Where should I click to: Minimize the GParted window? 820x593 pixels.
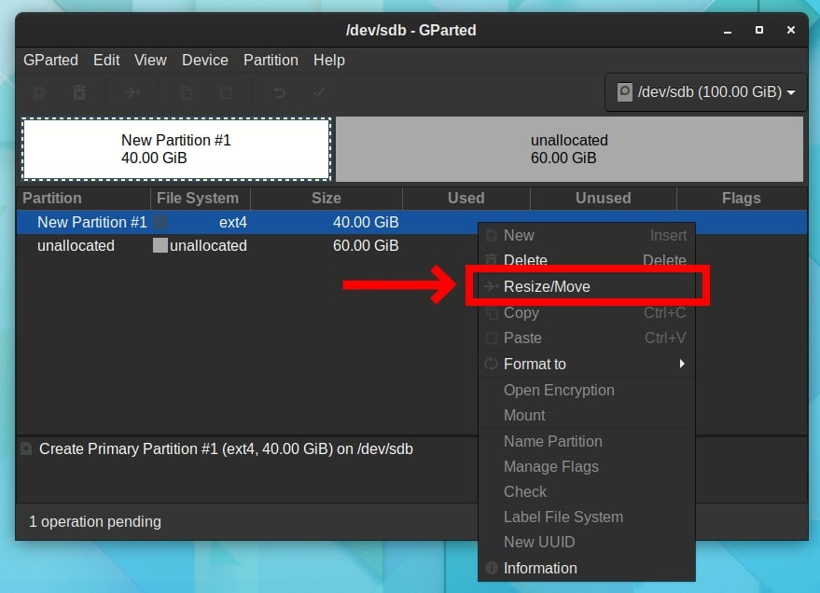(728, 31)
